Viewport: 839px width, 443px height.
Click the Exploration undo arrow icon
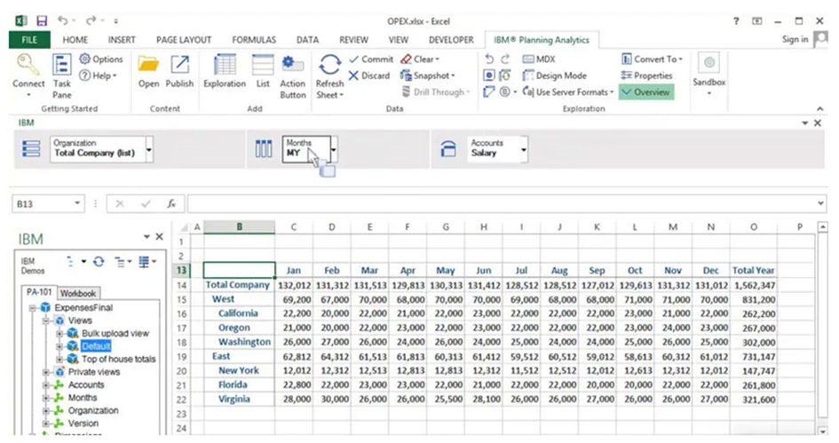click(489, 59)
